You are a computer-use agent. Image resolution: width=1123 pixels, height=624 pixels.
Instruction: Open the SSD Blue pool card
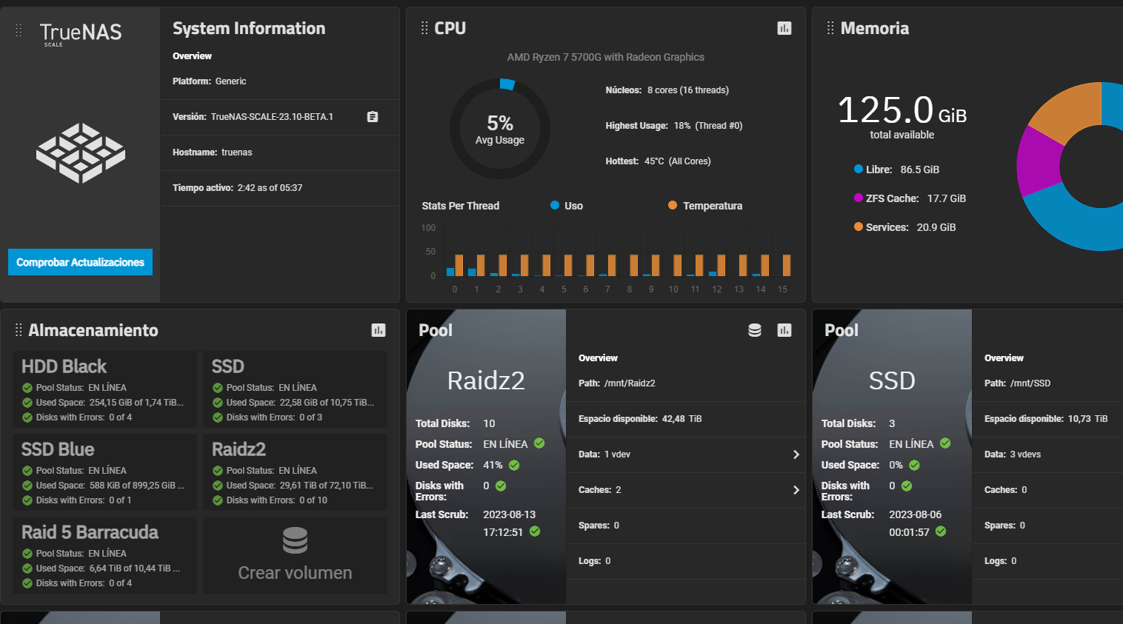click(104, 472)
